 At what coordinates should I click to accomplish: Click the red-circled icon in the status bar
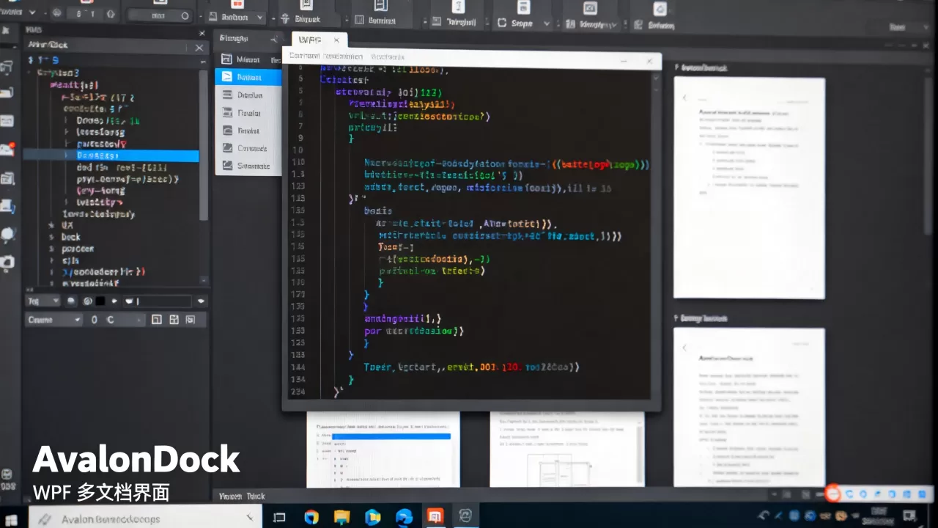coord(833,494)
